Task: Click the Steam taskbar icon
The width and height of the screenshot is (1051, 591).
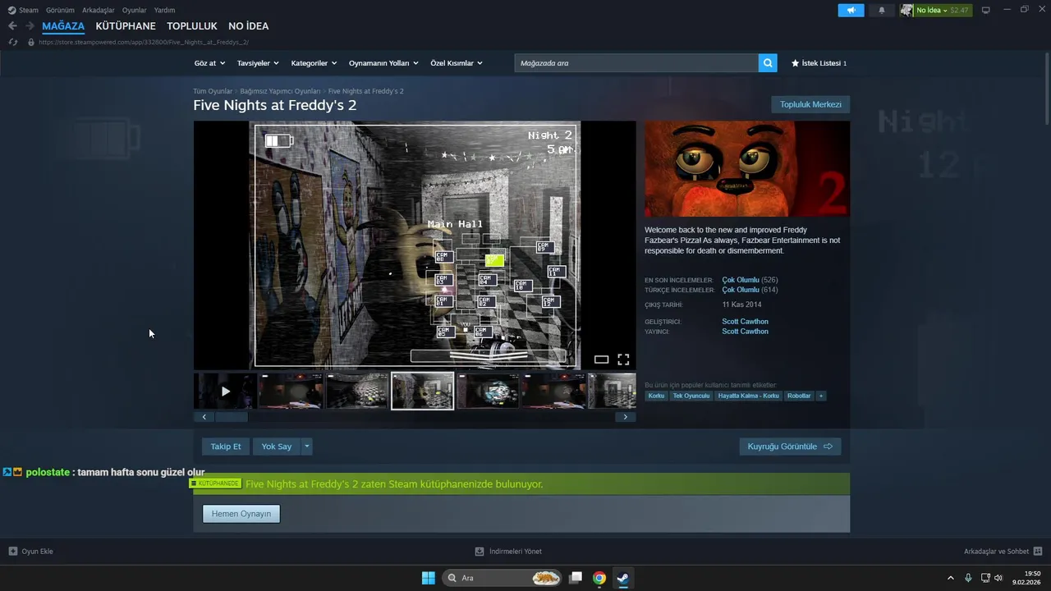Action: click(623, 578)
